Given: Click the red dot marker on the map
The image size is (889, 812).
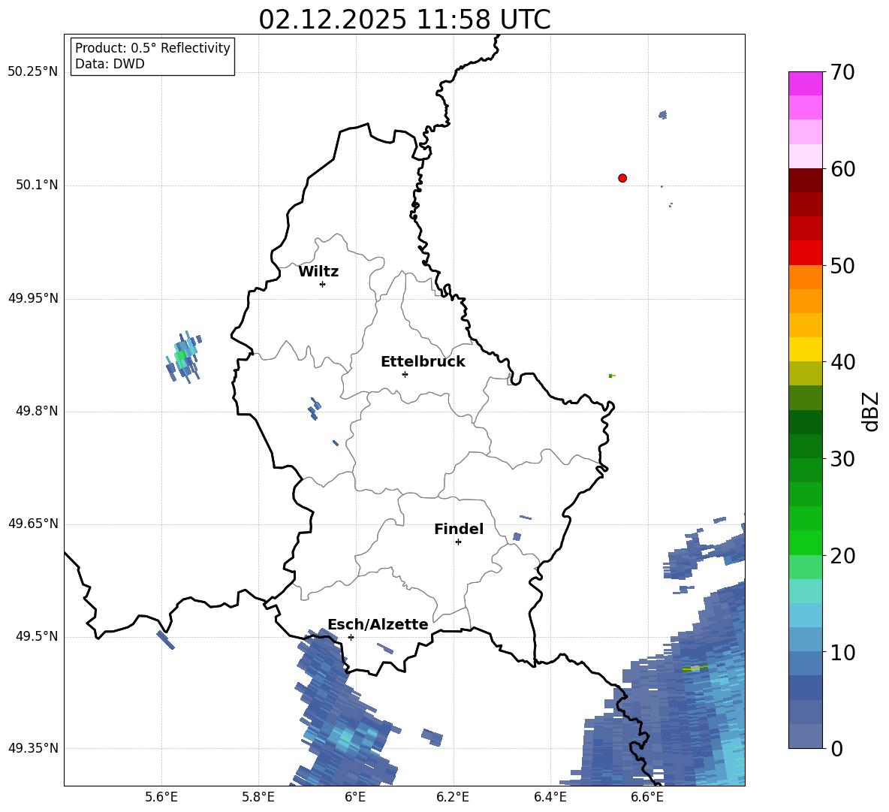Looking at the screenshot, I should click(622, 178).
